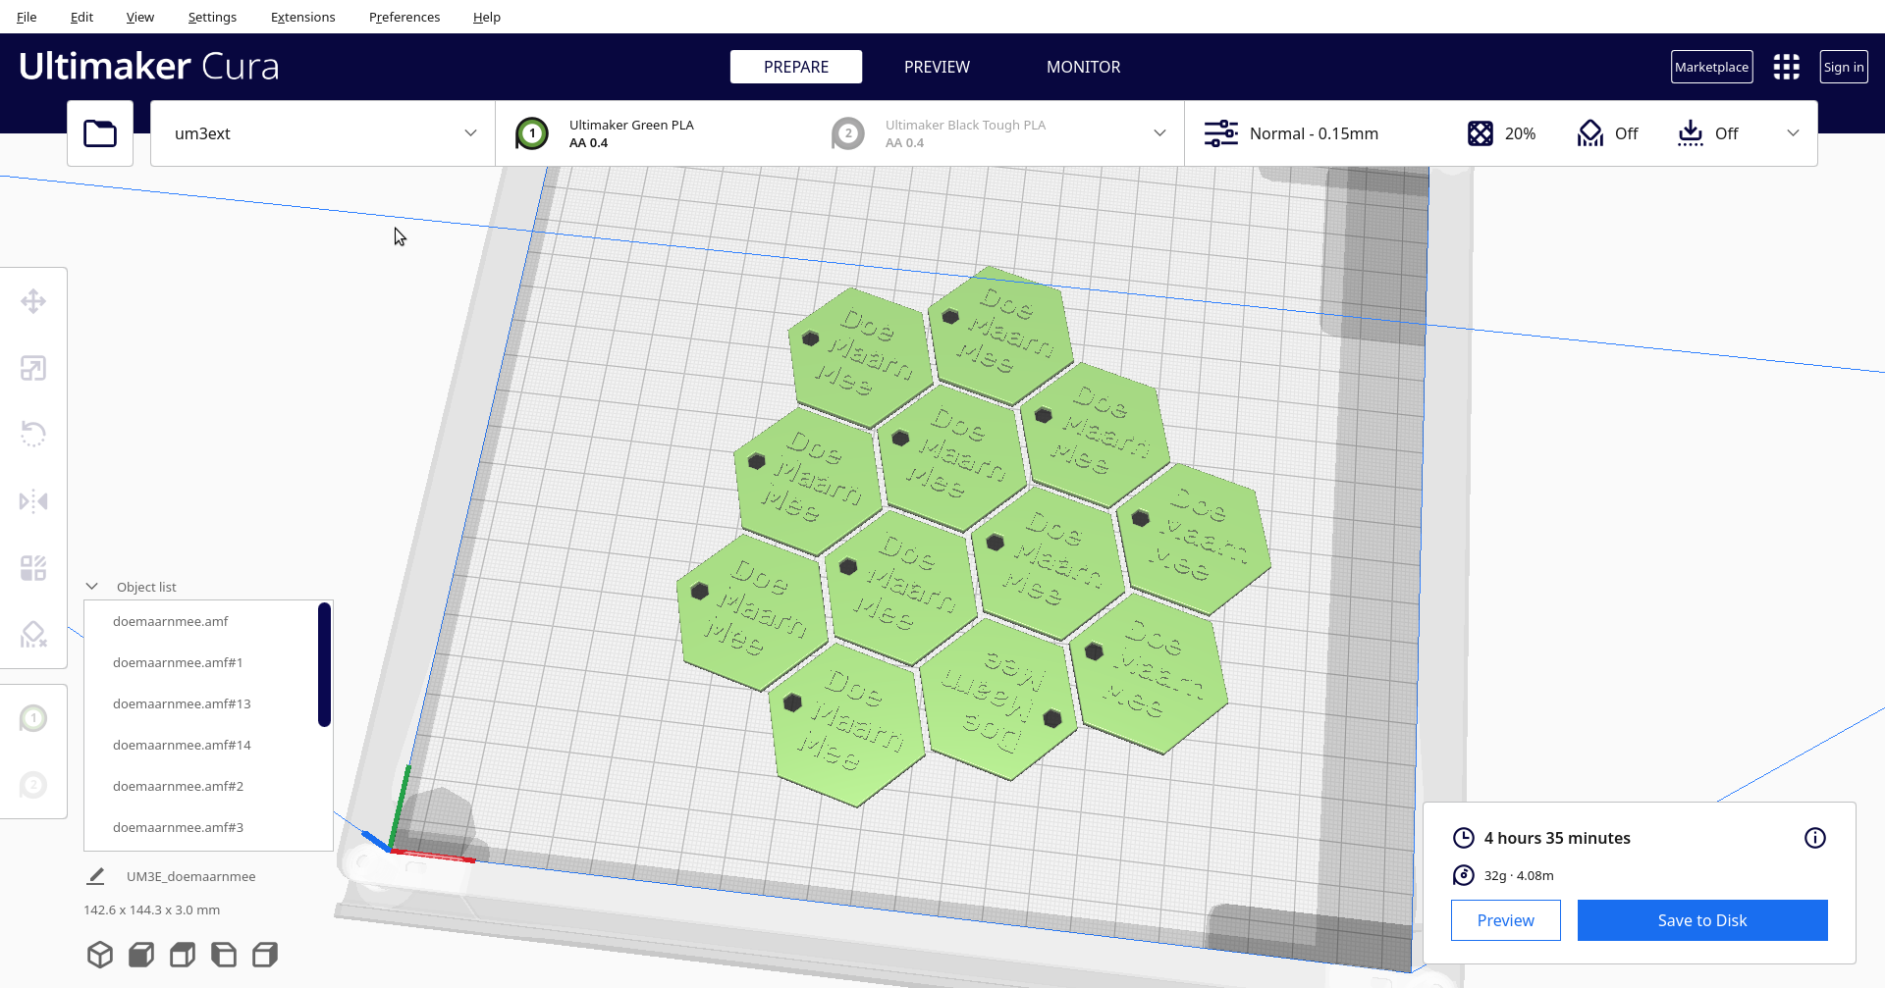Switch to top view icon
Screen dimensions: 1885x988
coord(183,955)
